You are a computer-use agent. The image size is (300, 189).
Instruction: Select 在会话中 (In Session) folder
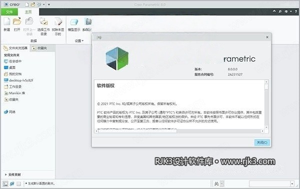click(x=13, y=61)
